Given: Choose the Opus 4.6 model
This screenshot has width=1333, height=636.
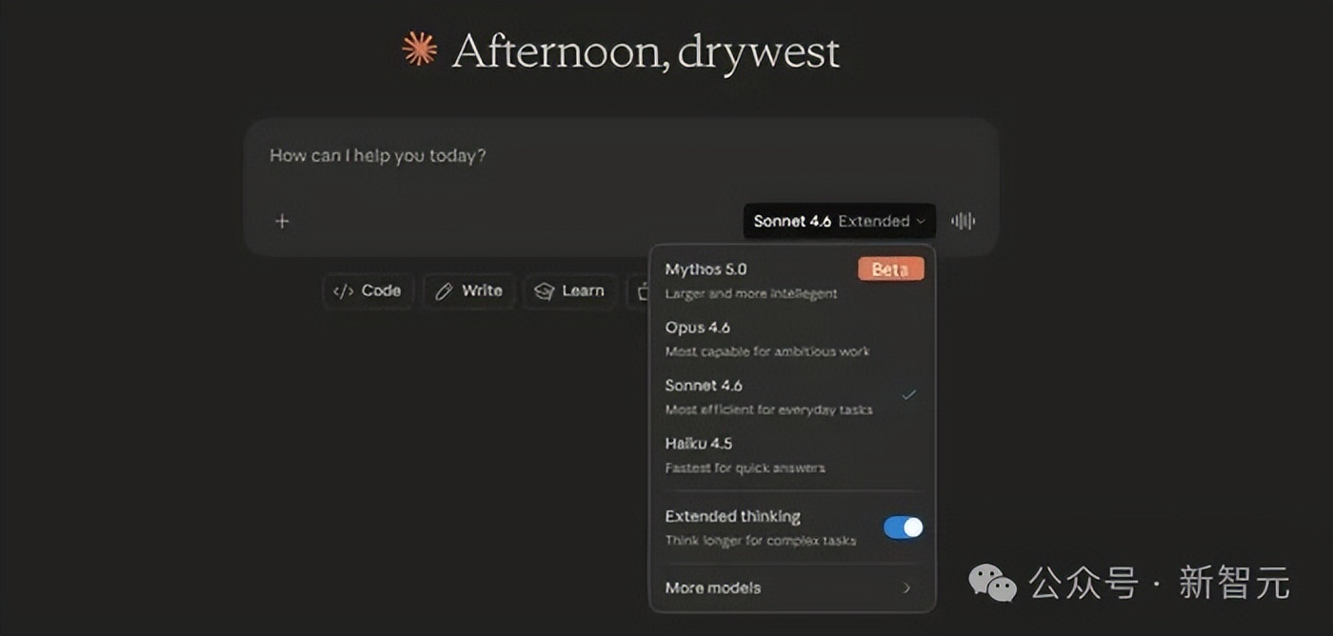Looking at the screenshot, I should click(x=766, y=338).
